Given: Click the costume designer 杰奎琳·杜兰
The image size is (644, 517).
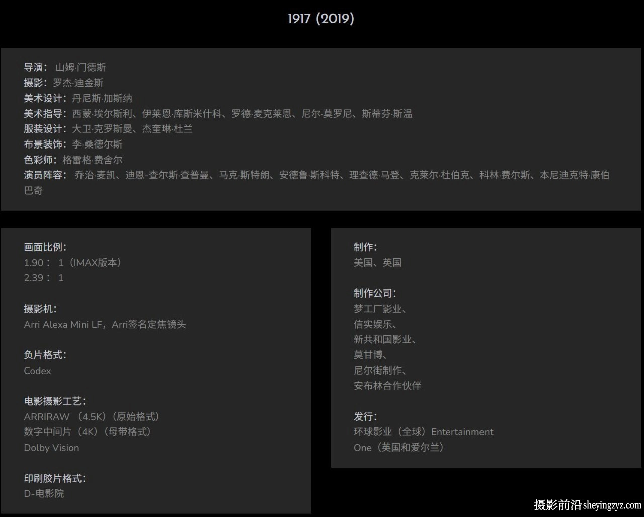Looking at the screenshot, I should pos(167,129).
